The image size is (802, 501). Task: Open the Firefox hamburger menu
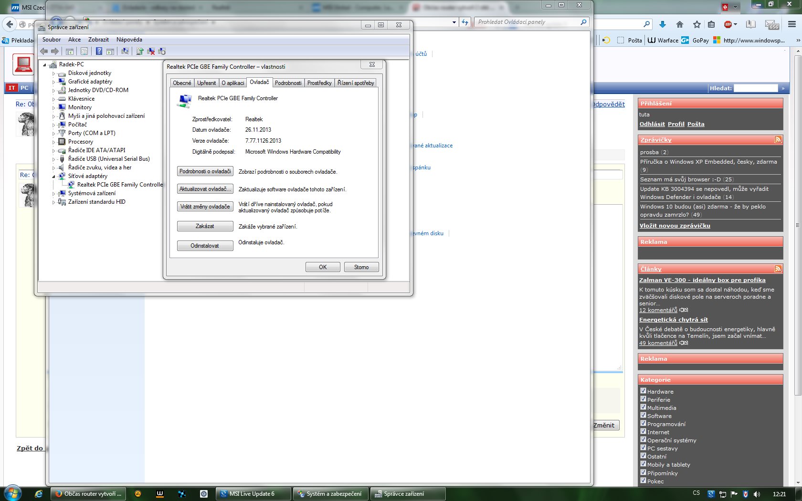pyautogui.click(x=792, y=24)
